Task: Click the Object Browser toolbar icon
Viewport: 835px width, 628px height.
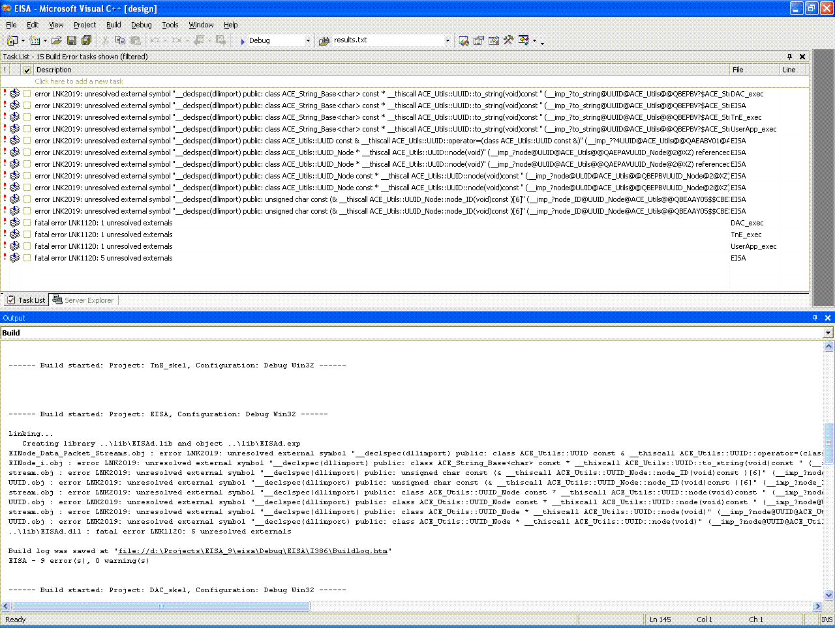Action: 494,40
